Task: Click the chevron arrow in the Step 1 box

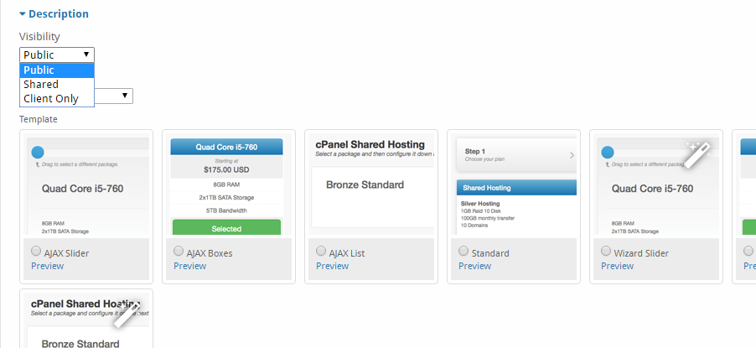Action: tap(572, 155)
